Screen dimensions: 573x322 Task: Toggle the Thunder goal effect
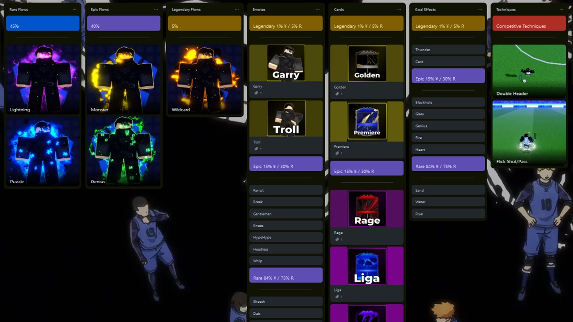448,49
